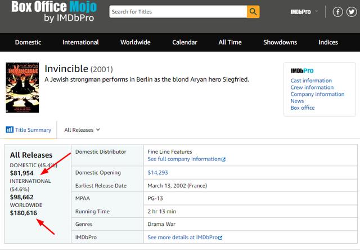Open Company information link
This screenshot has width=360, height=250.
coord(317,94)
